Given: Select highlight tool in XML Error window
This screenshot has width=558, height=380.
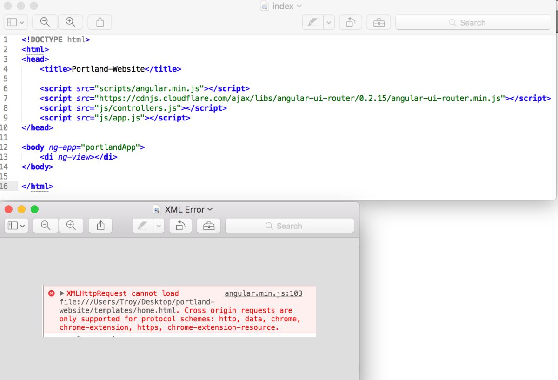Looking at the screenshot, I should 143,226.
